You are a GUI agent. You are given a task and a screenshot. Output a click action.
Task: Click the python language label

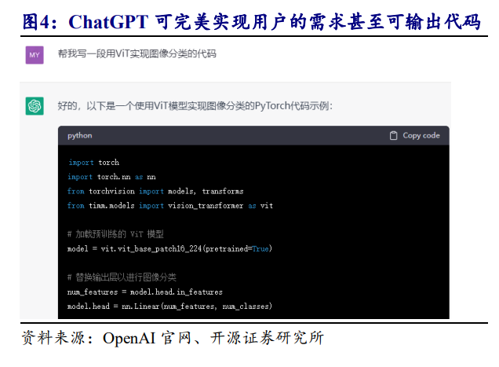click(x=79, y=135)
